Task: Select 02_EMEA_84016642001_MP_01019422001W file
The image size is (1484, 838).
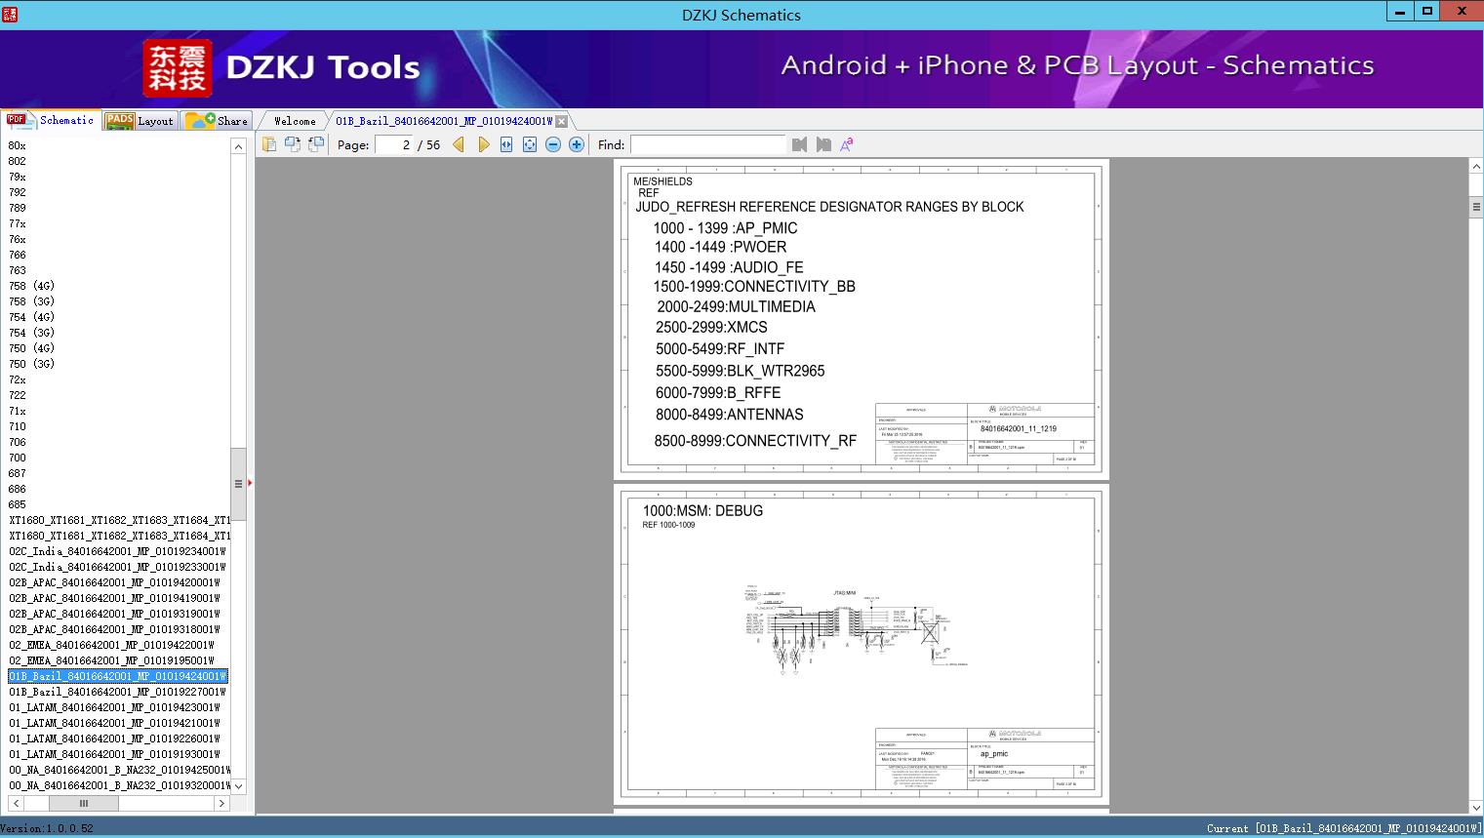Action: coord(111,645)
